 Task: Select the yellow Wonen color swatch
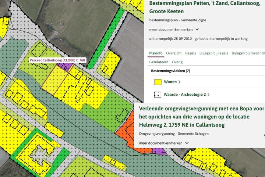[158, 82]
